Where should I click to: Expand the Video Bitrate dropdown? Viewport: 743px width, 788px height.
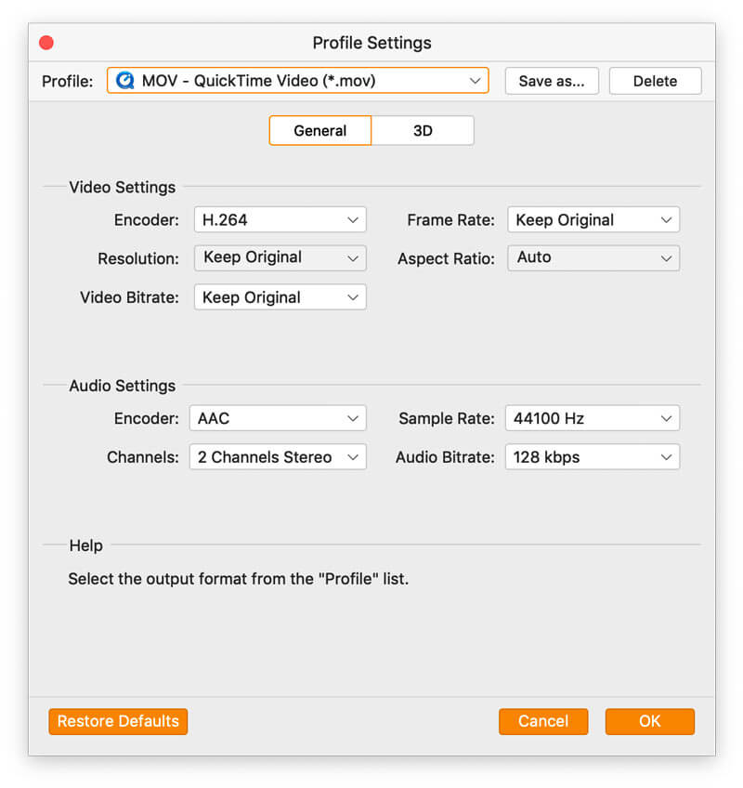(x=280, y=297)
